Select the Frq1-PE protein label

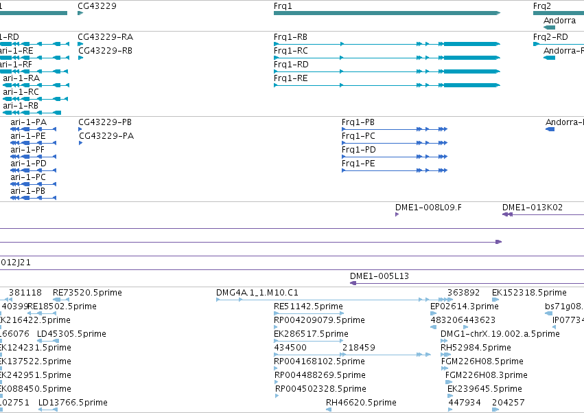coord(358,164)
